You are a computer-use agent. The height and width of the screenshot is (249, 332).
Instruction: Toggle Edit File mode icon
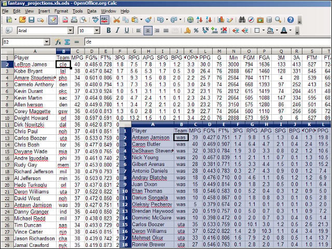tap(52, 20)
